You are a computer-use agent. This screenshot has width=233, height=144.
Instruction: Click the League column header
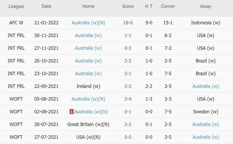coord(16,6)
